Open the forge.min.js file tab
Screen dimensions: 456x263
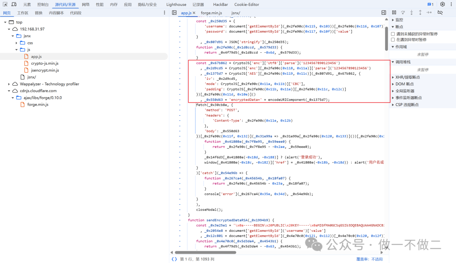pos(211,13)
